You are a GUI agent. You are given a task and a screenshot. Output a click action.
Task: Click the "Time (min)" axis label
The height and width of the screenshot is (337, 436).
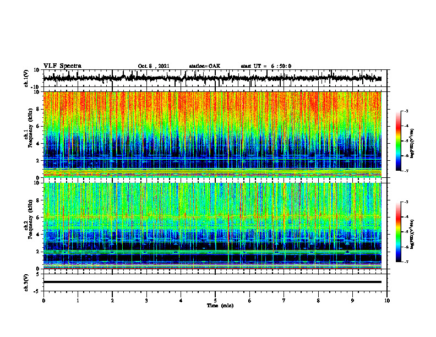[x=220, y=306]
